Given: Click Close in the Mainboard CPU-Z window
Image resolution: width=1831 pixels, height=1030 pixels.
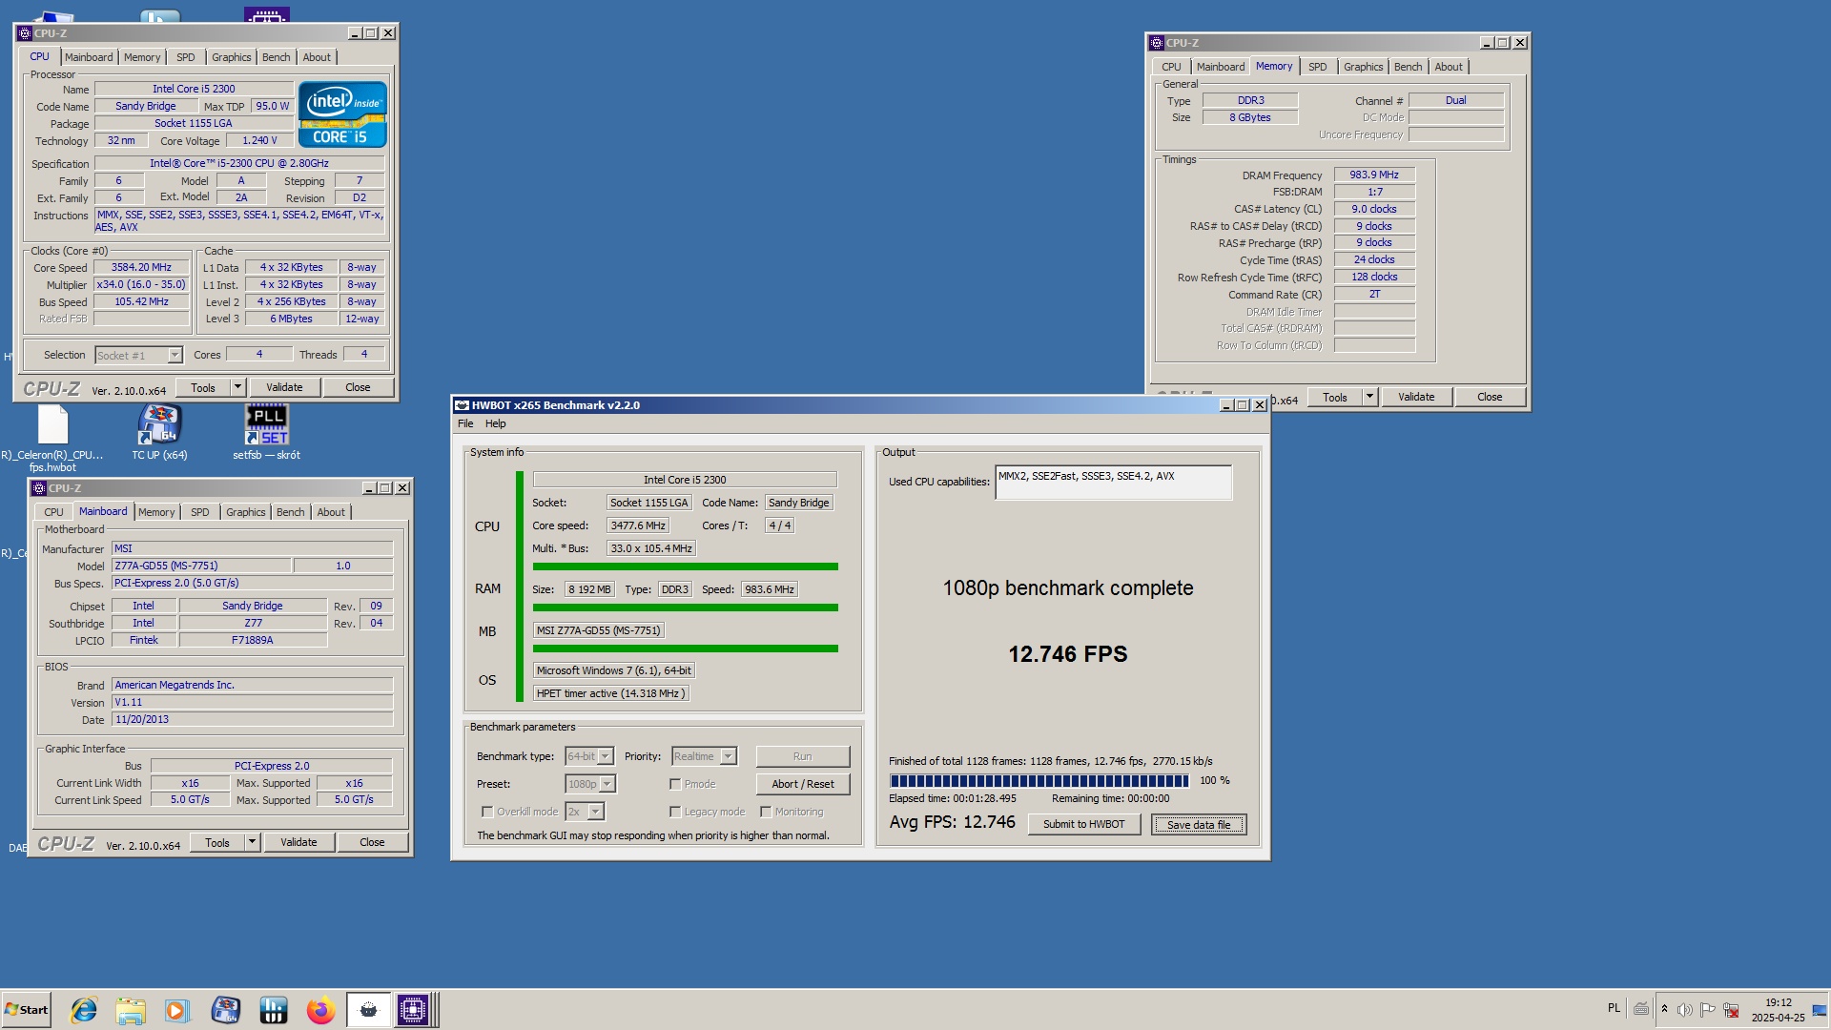Looking at the screenshot, I should click(x=372, y=842).
